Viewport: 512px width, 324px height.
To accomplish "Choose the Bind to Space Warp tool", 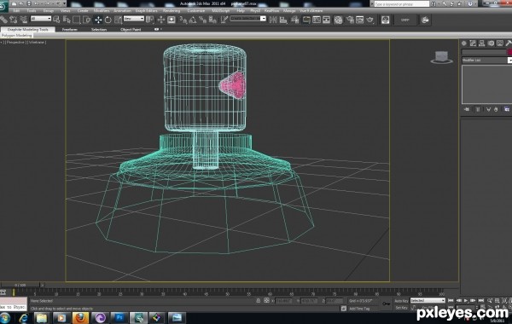I will tap(23, 20).
